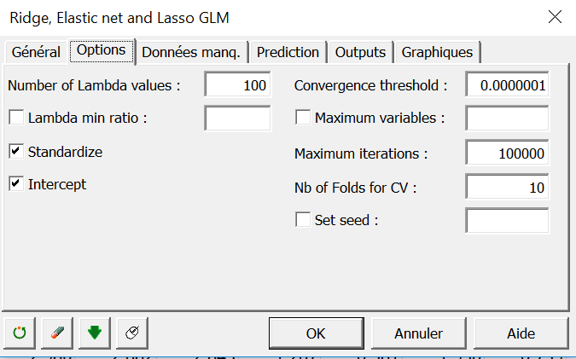Enable the Maximum variables checkbox
Screen dimensions: 576x359
(303, 118)
